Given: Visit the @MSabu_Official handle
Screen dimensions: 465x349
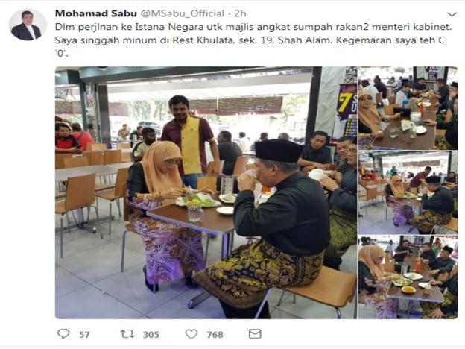Looking at the screenshot, I should pos(182,13).
